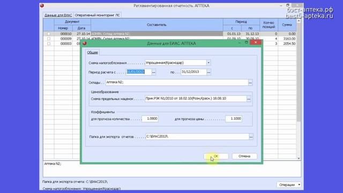Image resolution: width=343 pixels, height=193 pixels.
Task: Click the app icon in the dialog title bar
Action: click(x=85, y=43)
